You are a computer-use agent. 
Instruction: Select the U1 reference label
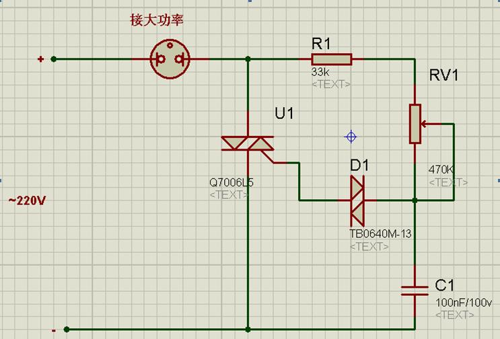coord(284,114)
